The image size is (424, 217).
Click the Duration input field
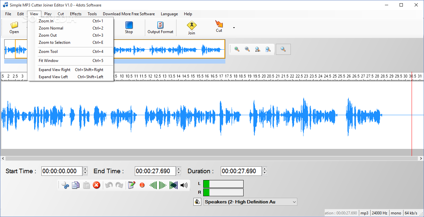(241, 171)
